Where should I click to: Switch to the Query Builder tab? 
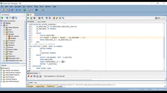(41, 22)
